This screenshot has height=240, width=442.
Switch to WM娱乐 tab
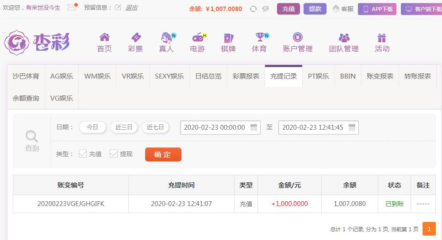coord(97,76)
